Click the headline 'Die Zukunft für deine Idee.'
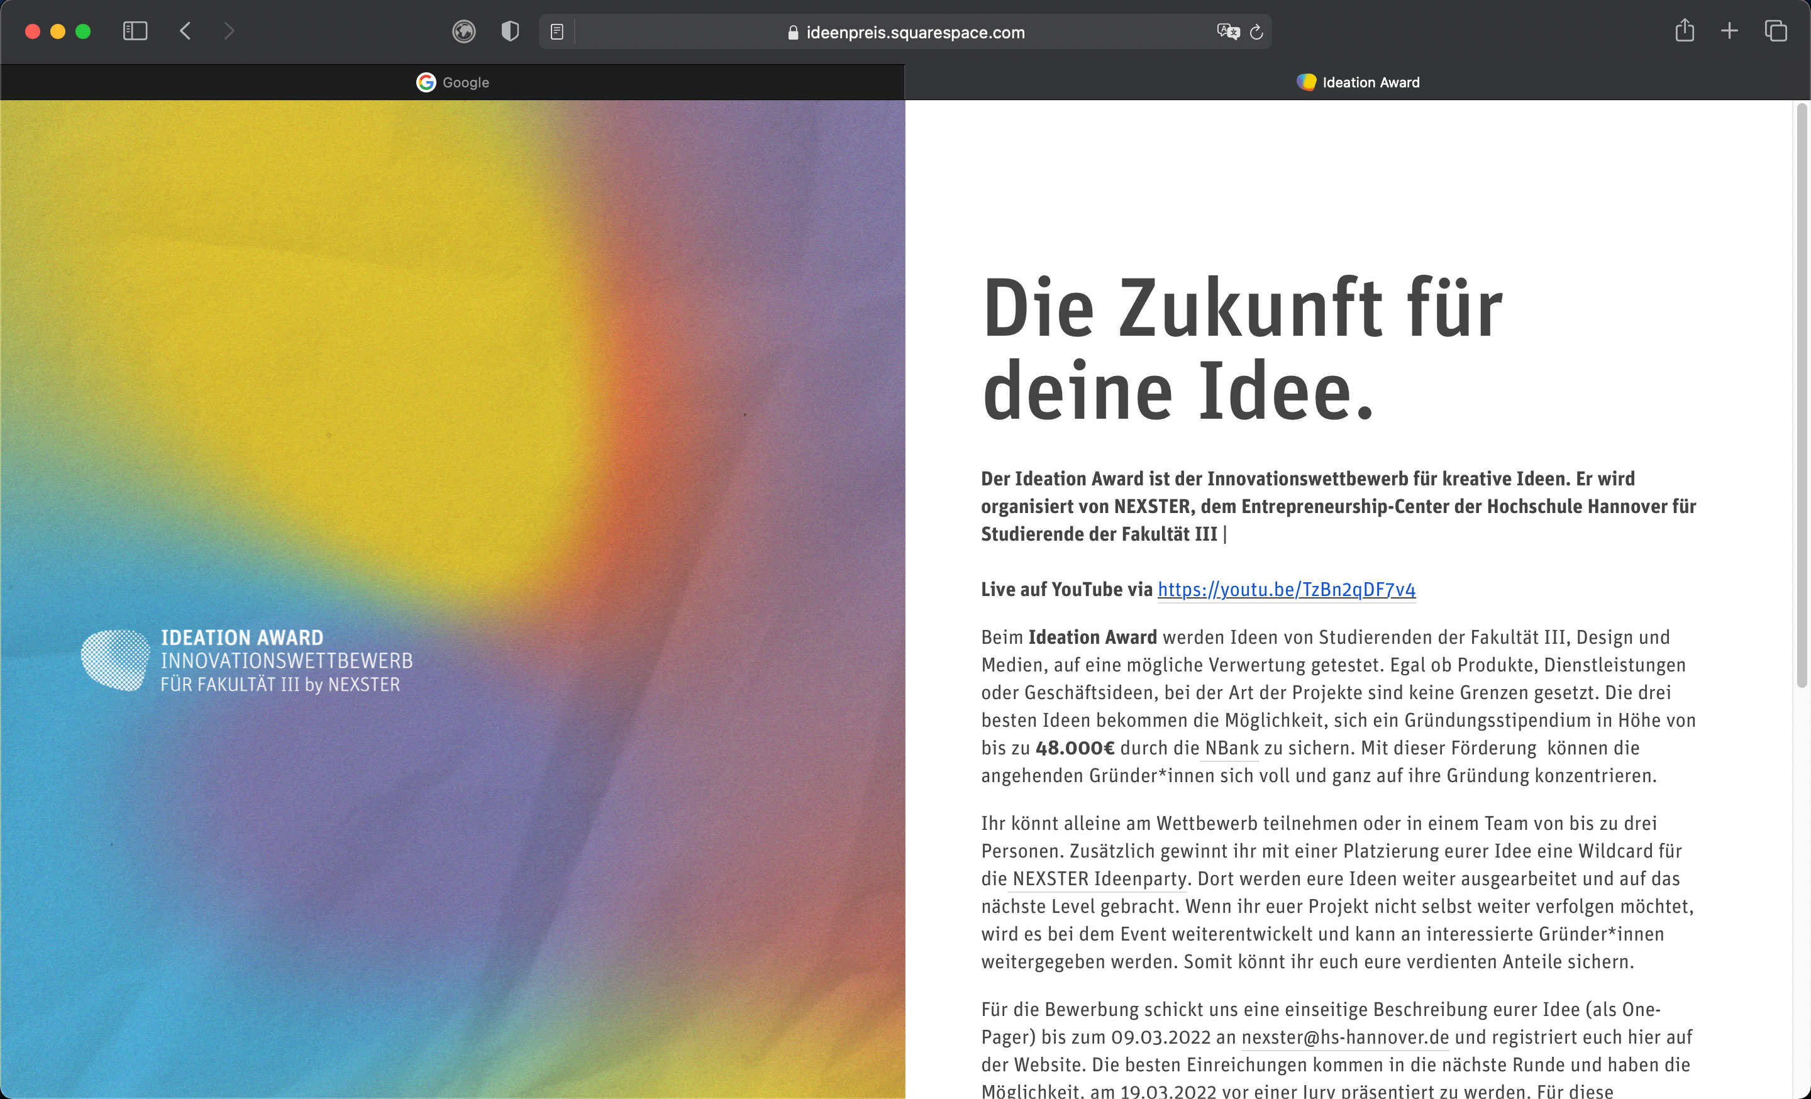This screenshot has height=1099, width=1811. (1242, 348)
